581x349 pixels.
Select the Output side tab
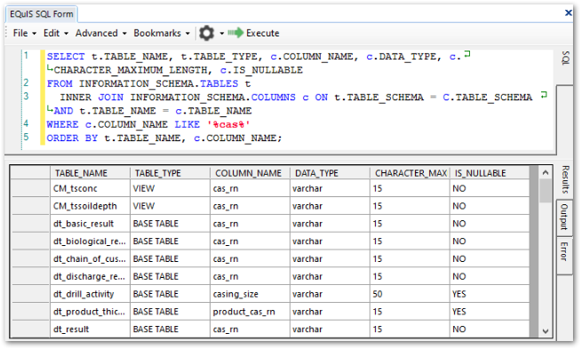coord(564,217)
